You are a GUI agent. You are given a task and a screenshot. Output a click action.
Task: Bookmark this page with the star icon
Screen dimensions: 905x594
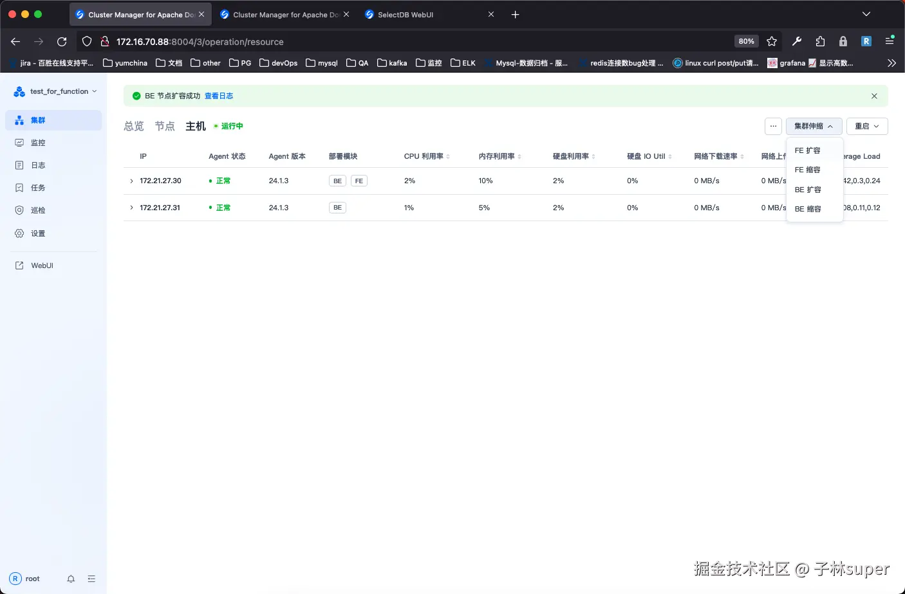point(772,42)
